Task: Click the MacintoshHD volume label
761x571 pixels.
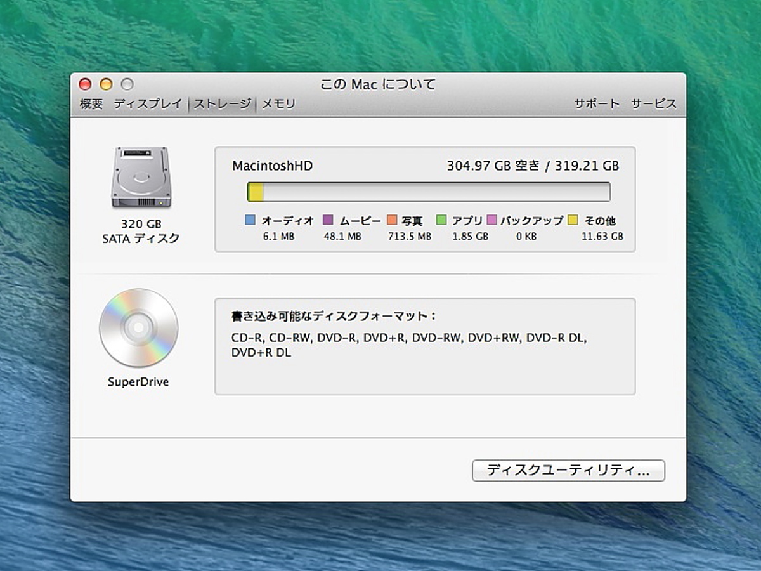Action: click(x=271, y=166)
